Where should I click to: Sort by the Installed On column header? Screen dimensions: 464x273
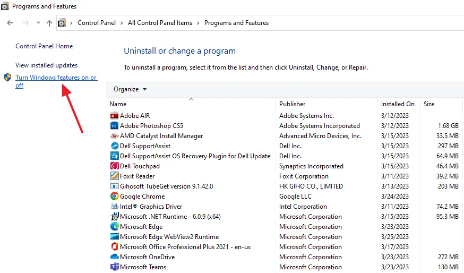click(399, 104)
